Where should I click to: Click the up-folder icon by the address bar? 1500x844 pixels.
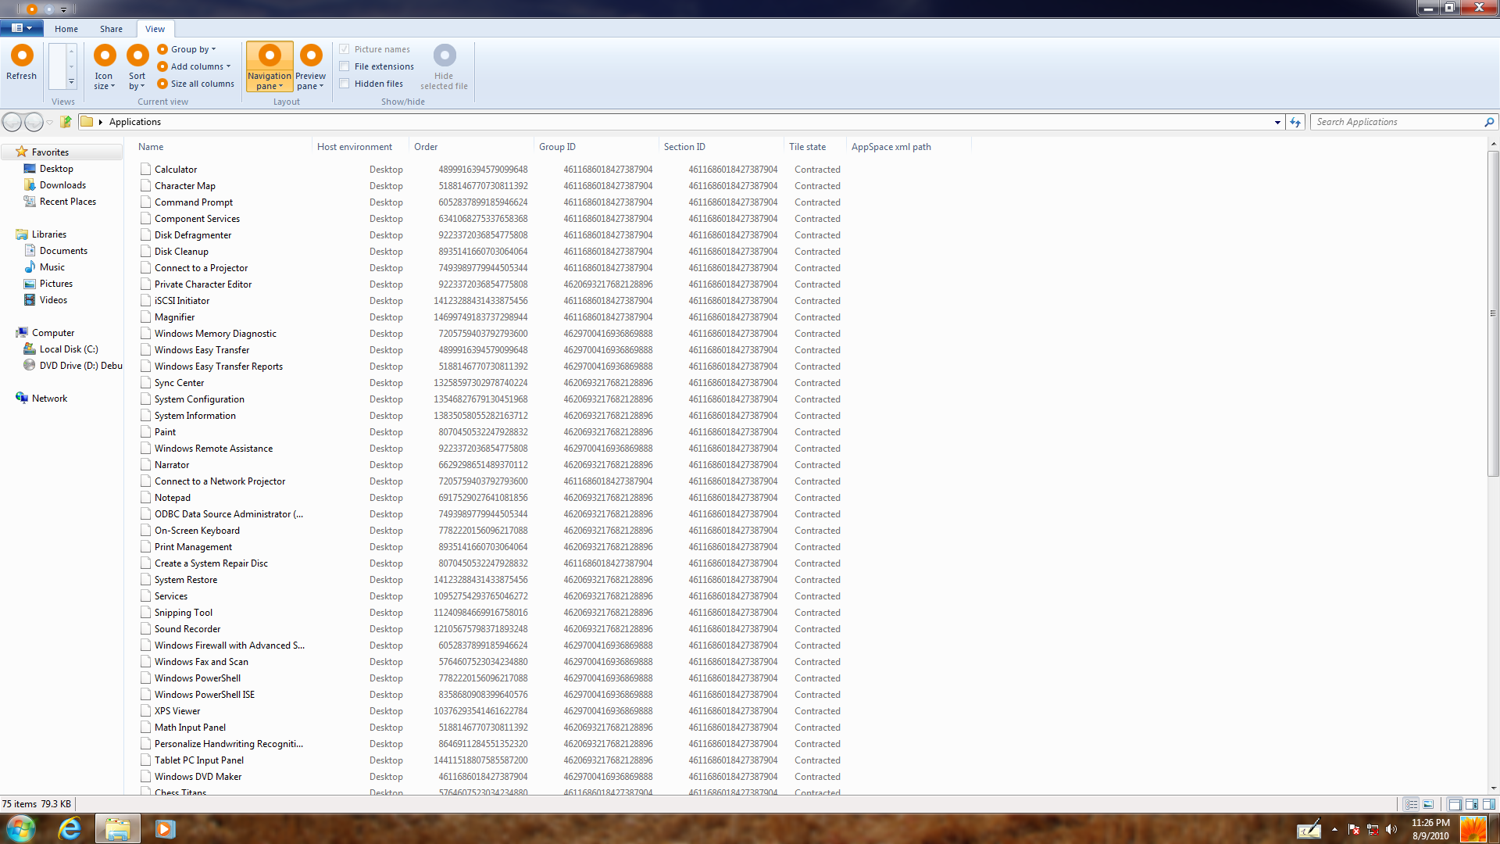coord(66,122)
